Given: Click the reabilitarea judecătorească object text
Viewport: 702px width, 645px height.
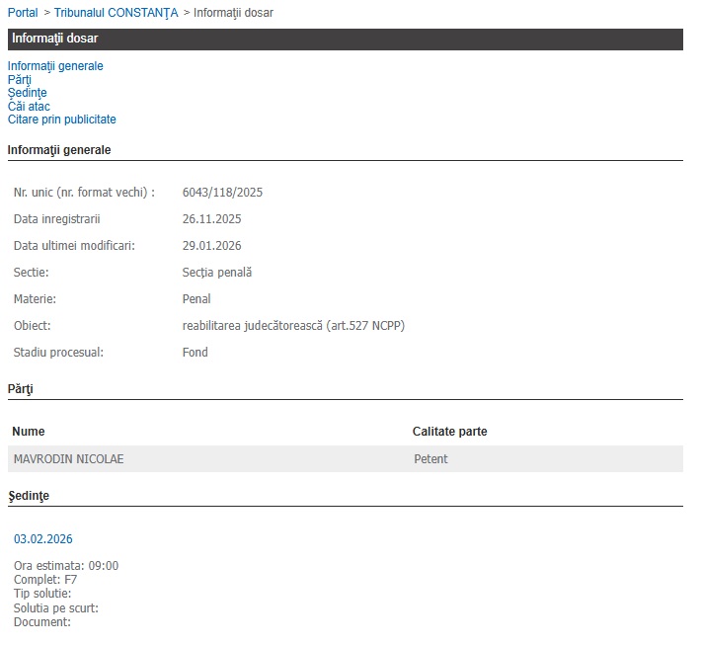Looking at the screenshot, I should pos(293,325).
